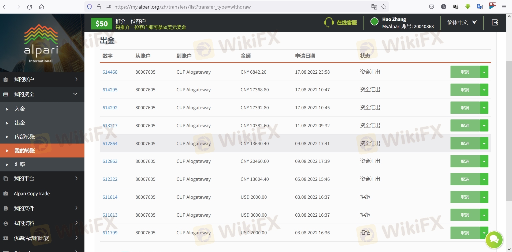
Task: Click the logout icon in header
Action: click(495, 22)
